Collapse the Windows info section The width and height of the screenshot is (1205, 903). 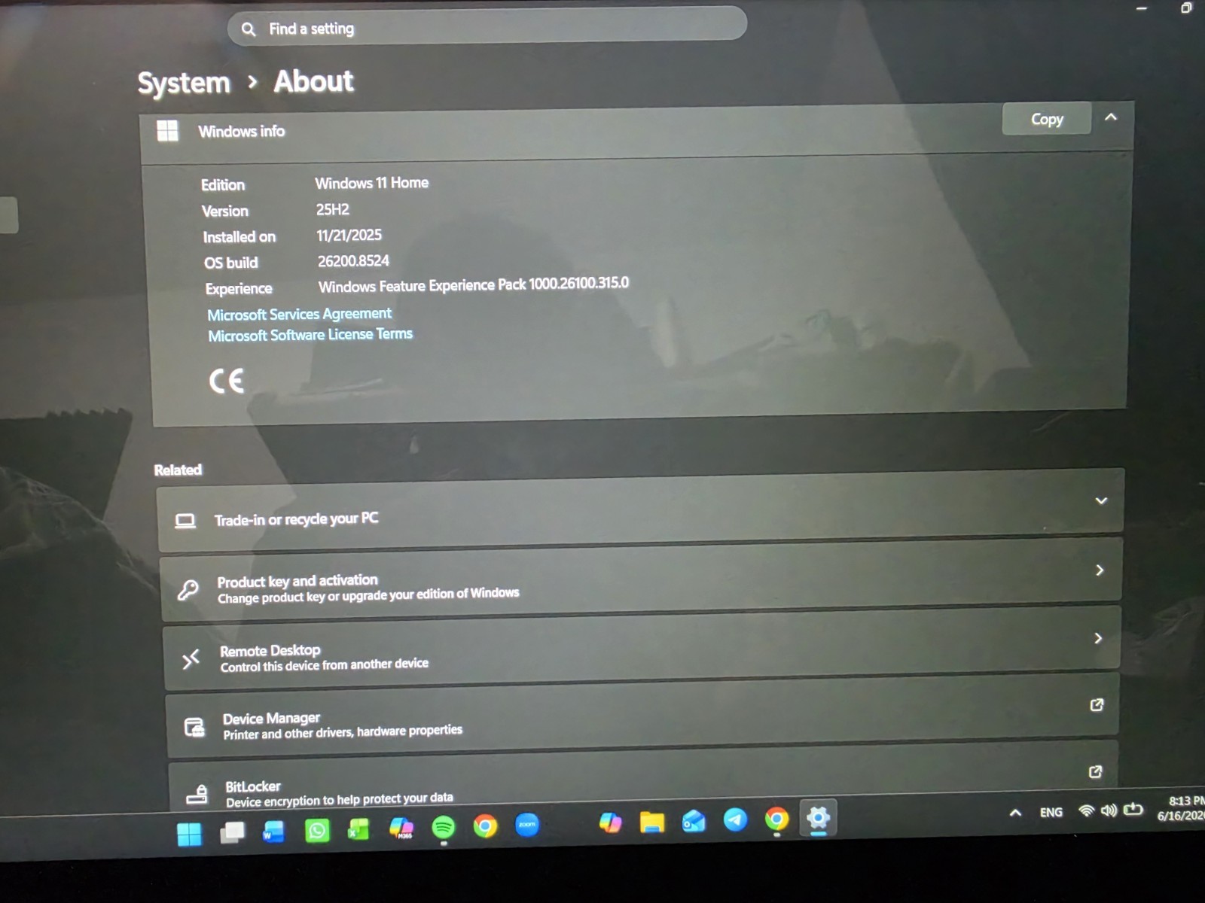click(1111, 117)
